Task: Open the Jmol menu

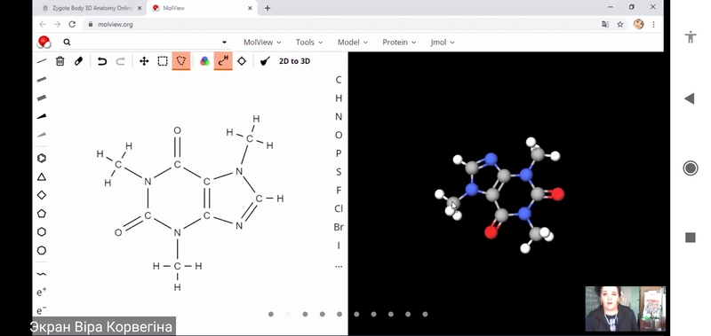Action: (x=442, y=42)
